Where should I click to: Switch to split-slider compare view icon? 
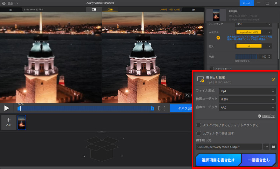94,9
